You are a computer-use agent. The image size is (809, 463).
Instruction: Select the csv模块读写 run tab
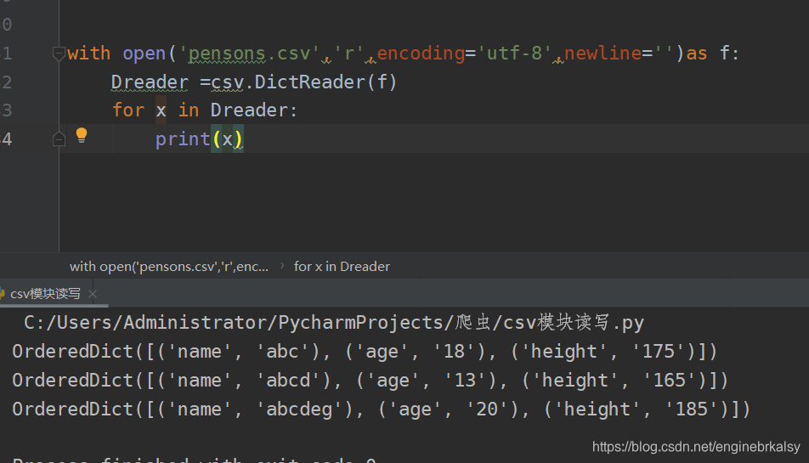coord(45,294)
